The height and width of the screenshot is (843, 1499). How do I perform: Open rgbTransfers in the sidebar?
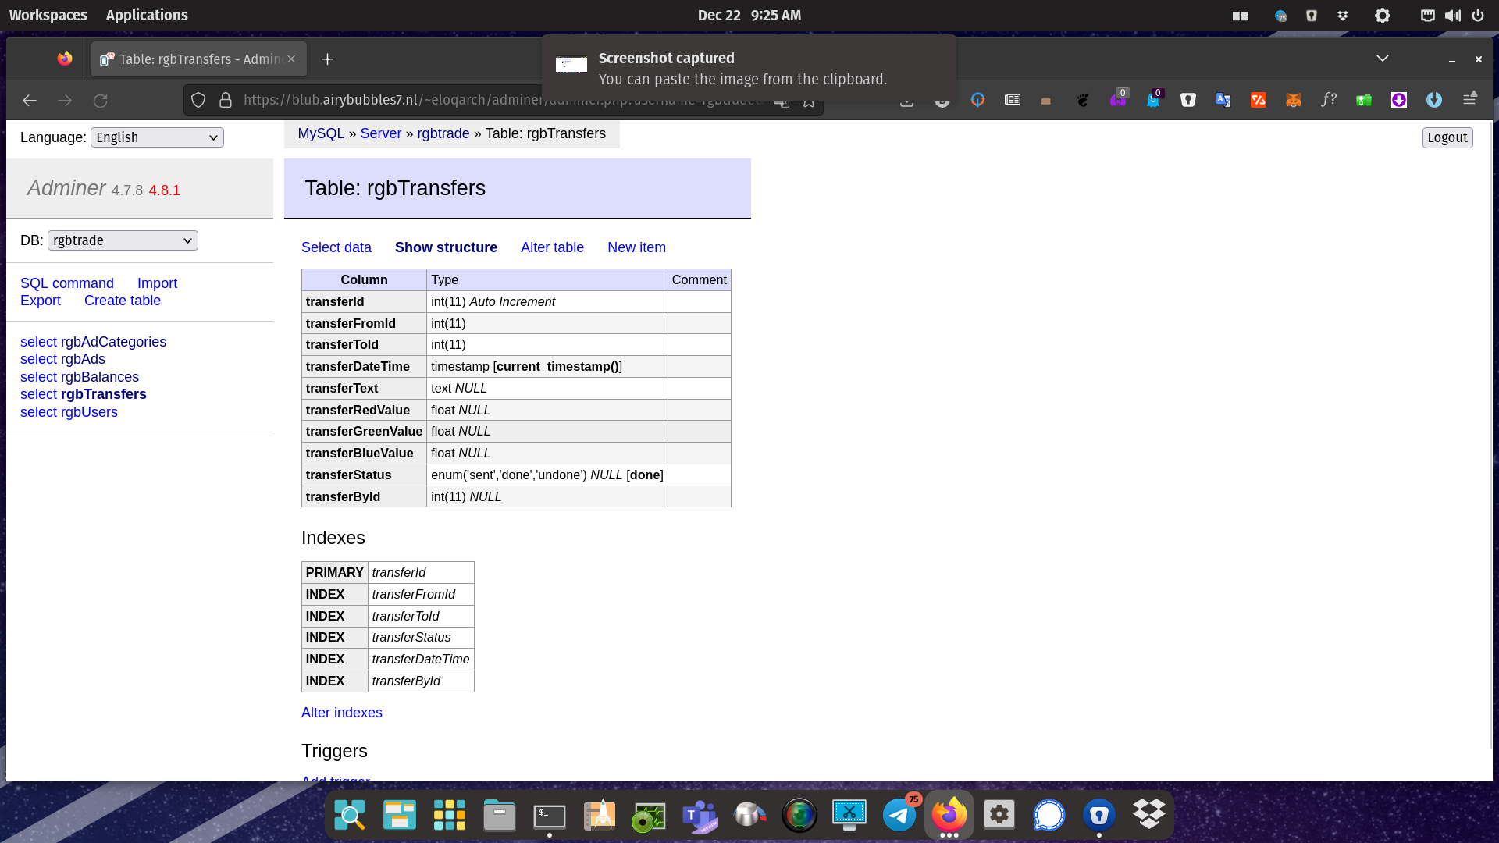click(x=104, y=394)
